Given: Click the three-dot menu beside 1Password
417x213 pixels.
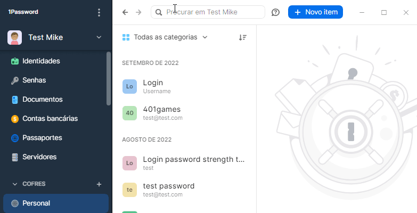Looking at the screenshot, I should 99,12.
